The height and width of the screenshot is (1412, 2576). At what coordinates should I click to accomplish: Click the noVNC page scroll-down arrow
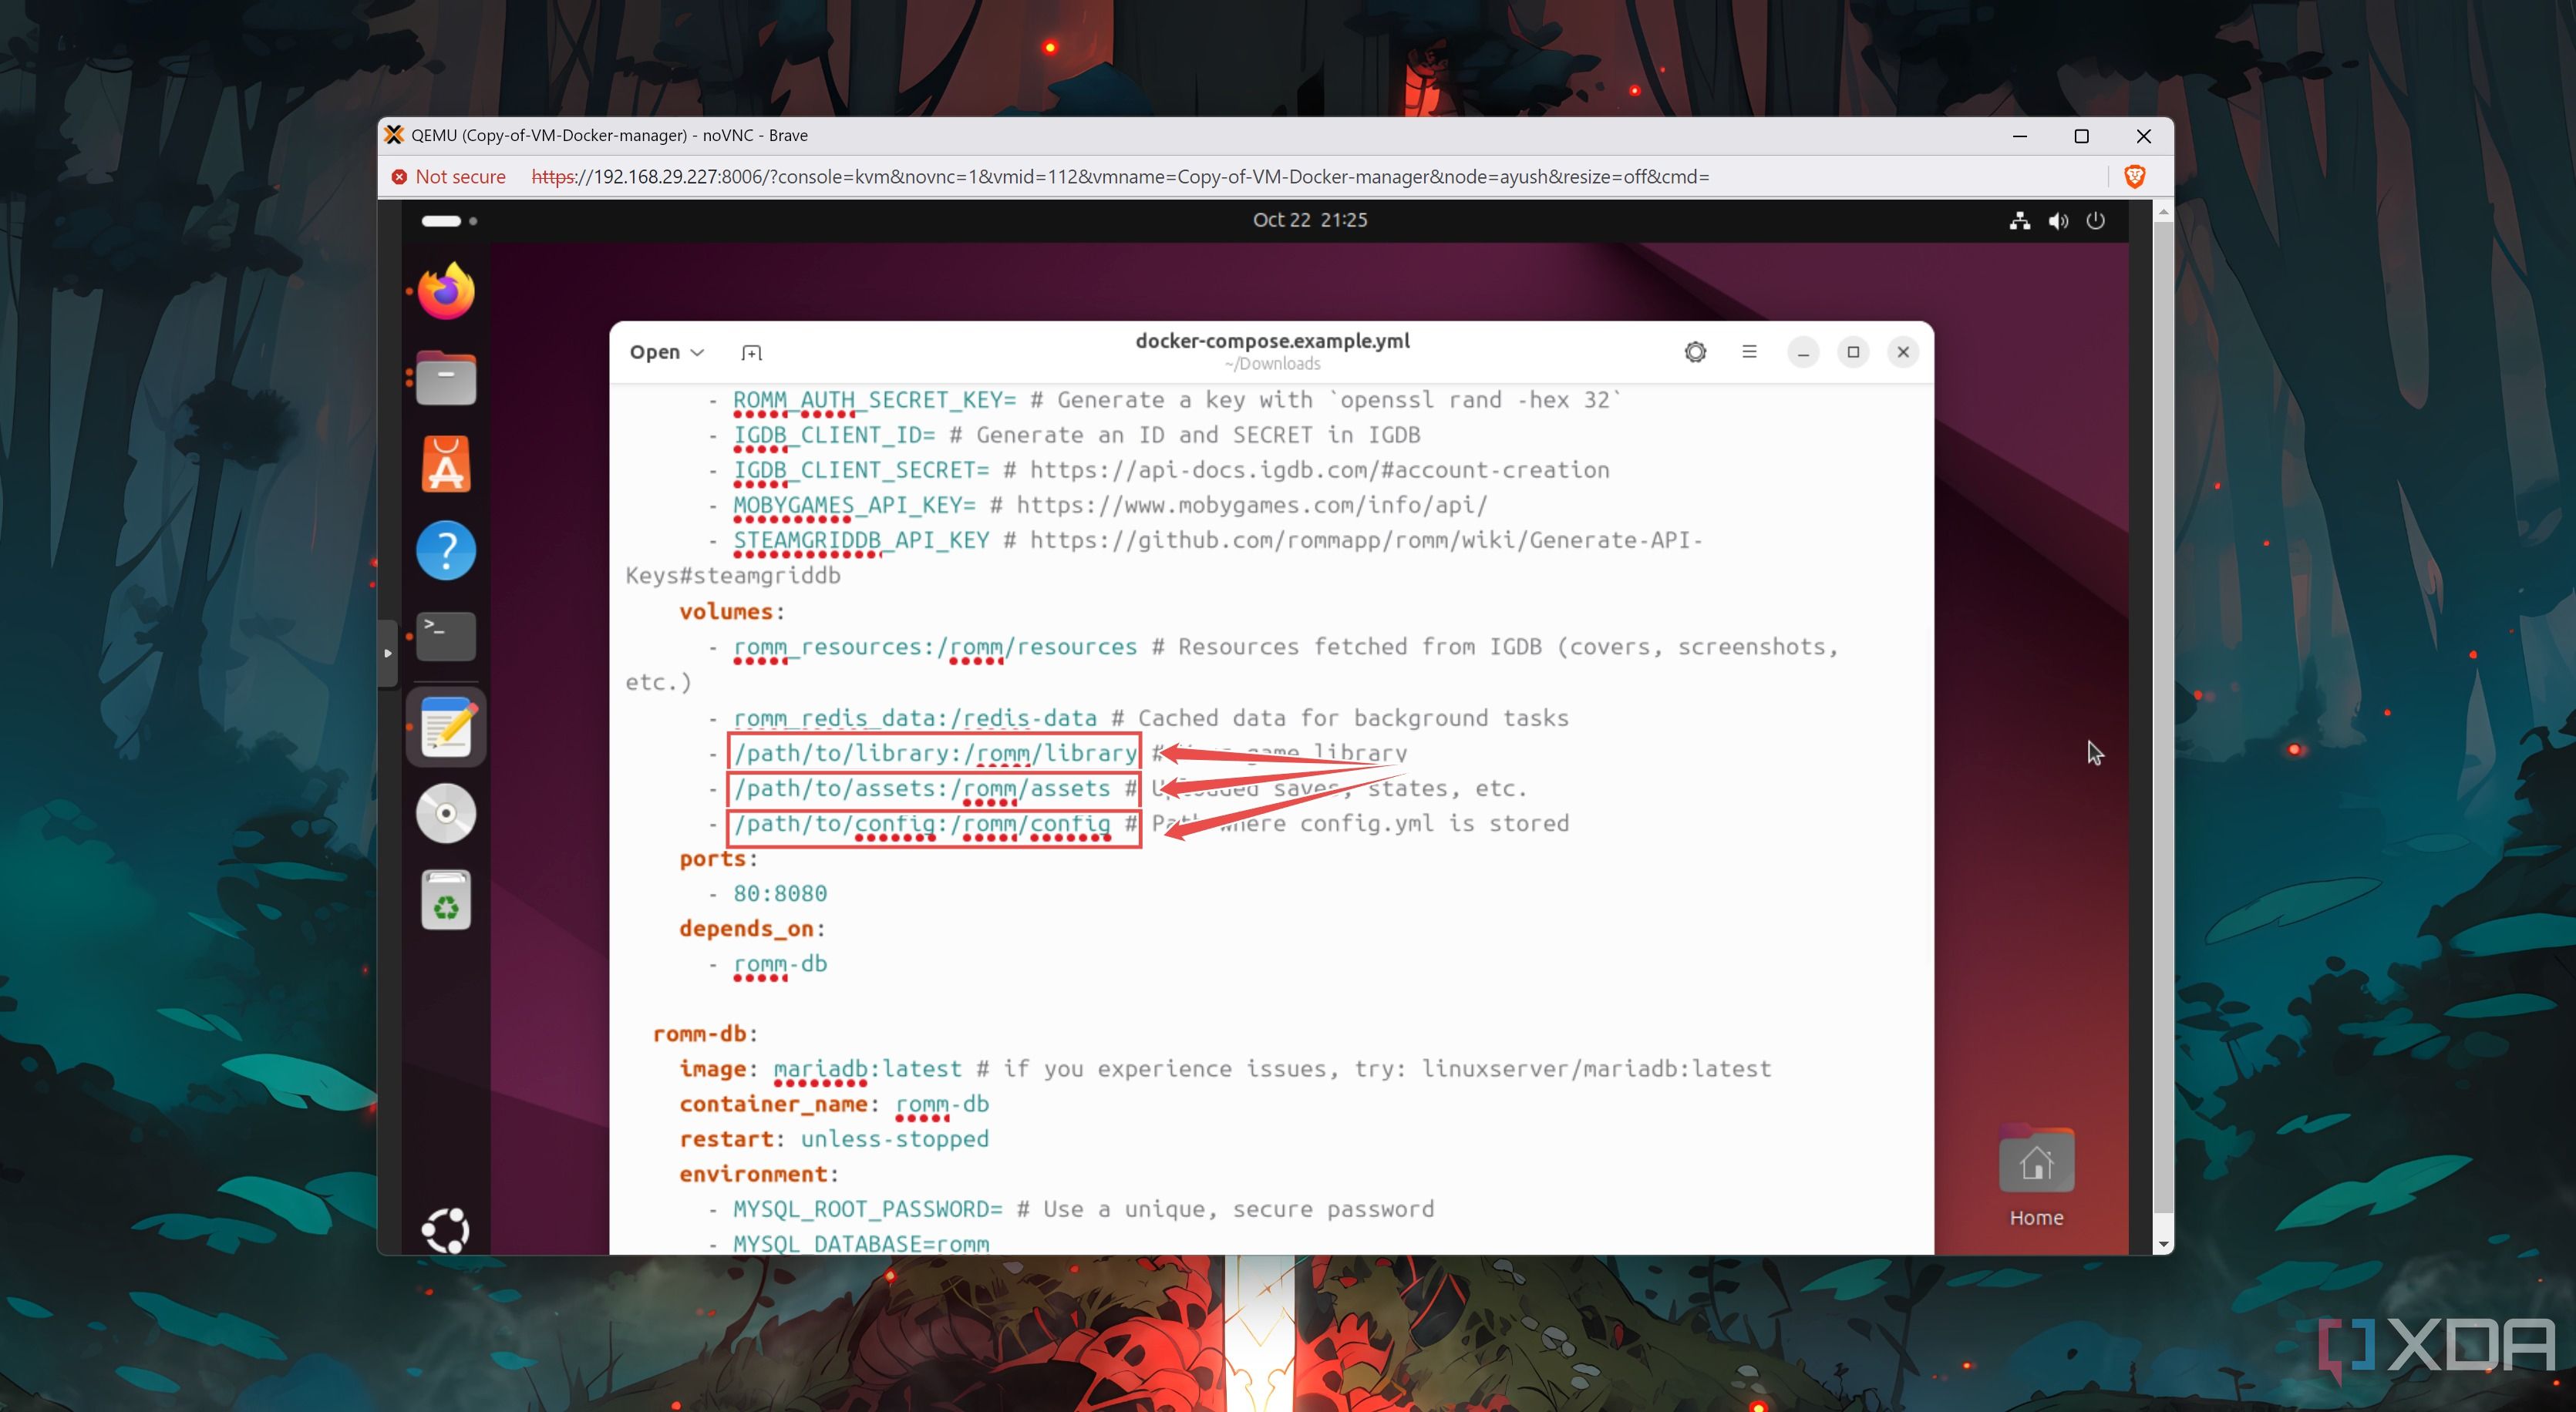pyautogui.click(x=2164, y=1245)
